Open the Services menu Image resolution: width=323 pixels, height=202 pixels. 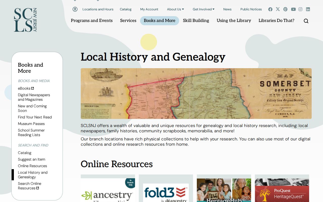128,21
